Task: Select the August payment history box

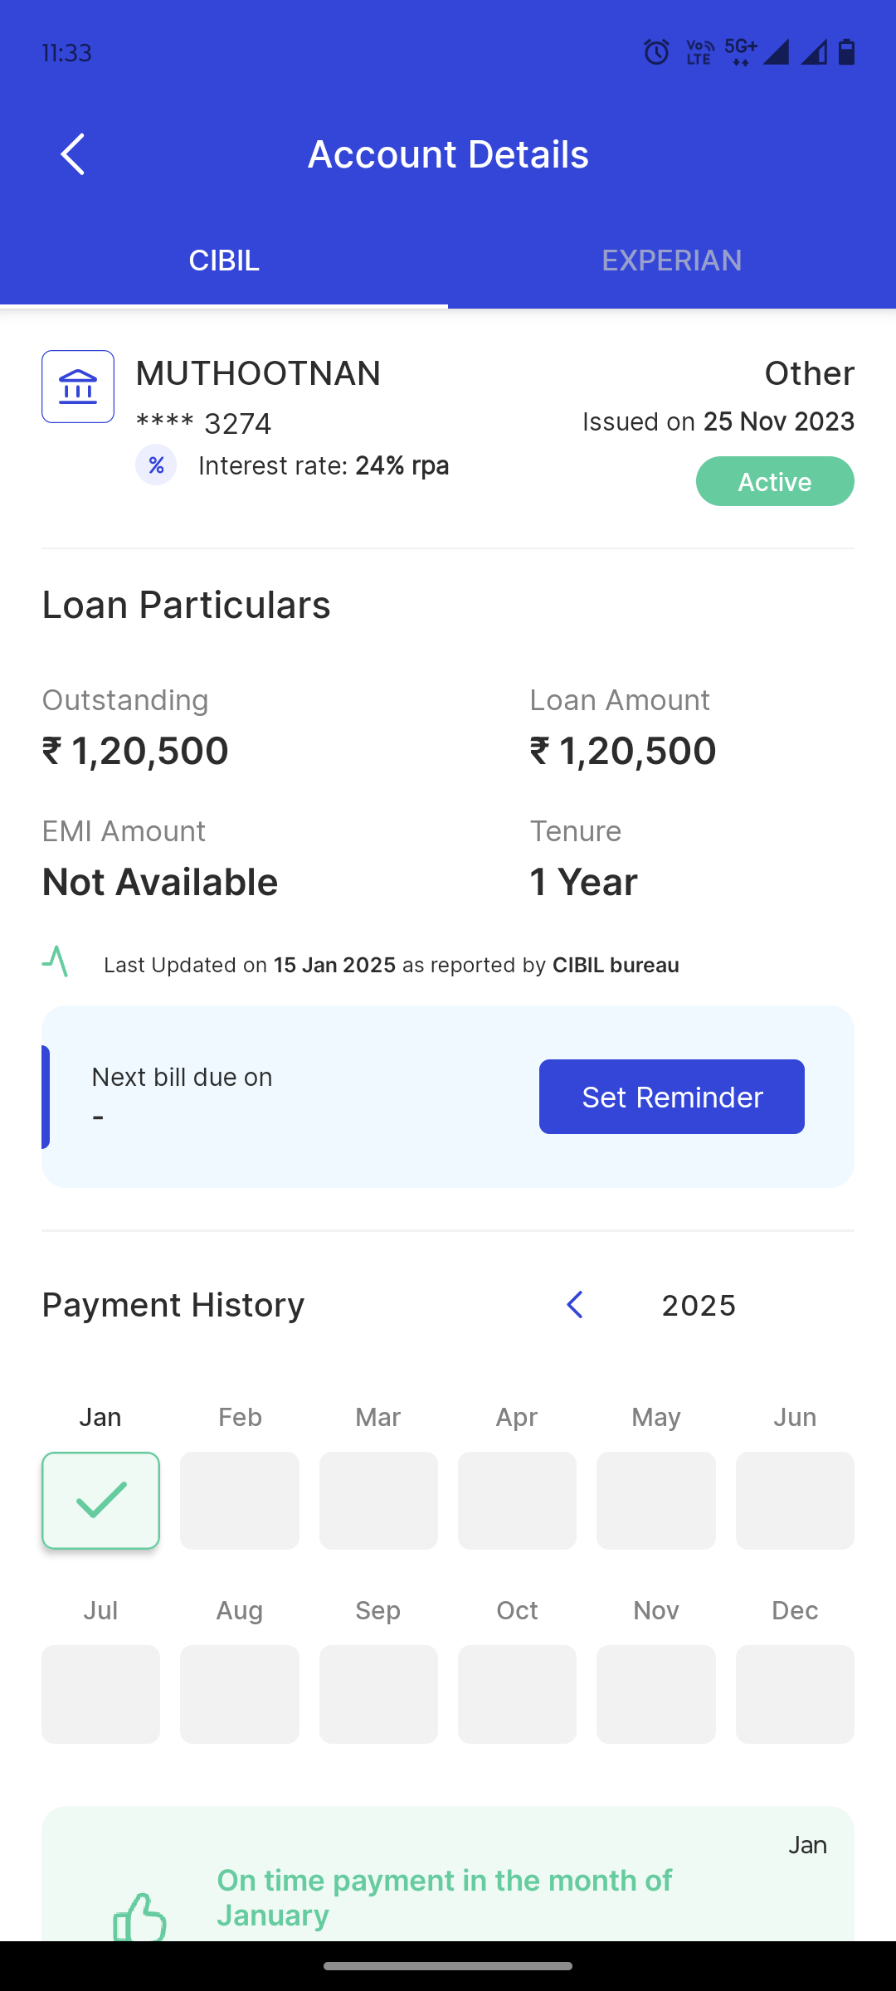Action: pyautogui.click(x=240, y=1693)
